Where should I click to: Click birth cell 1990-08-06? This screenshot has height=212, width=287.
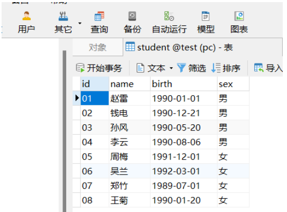[x=184, y=142]
